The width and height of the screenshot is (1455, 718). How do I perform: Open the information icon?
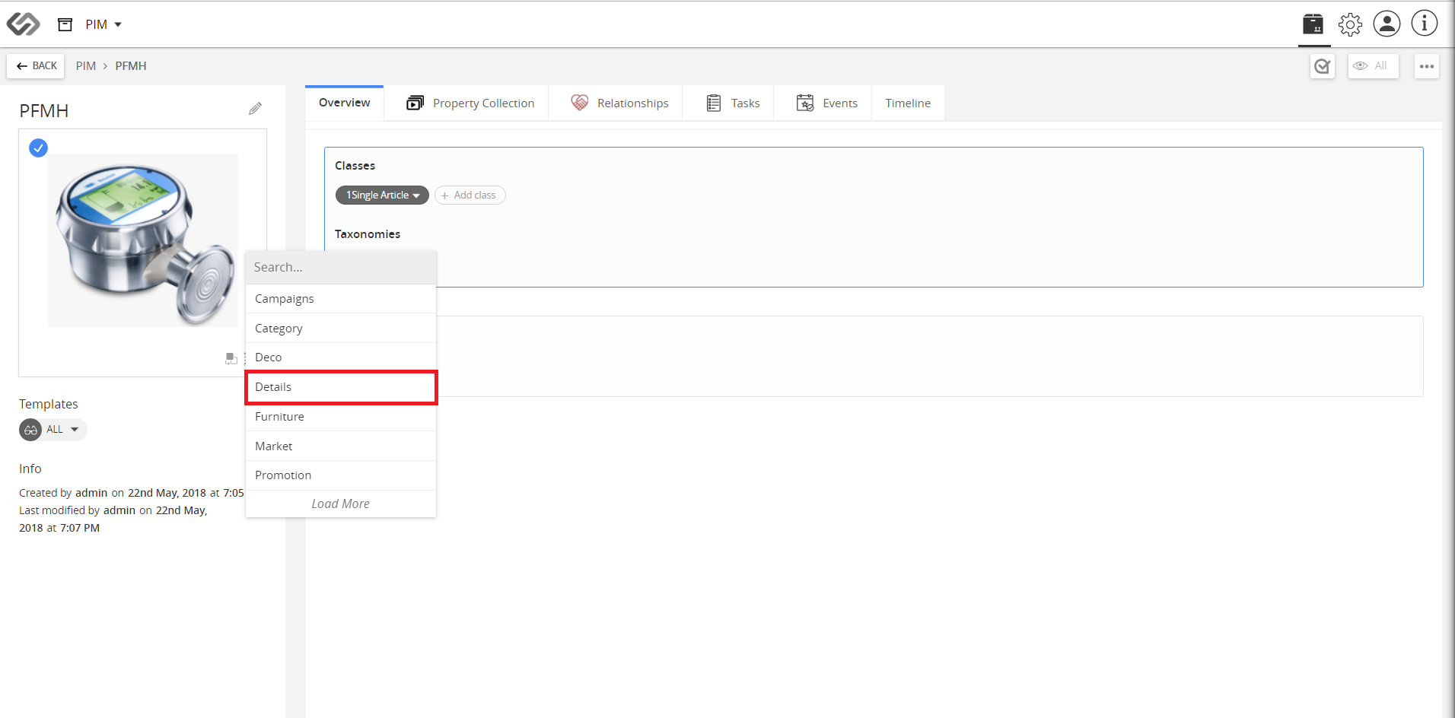1424,23
